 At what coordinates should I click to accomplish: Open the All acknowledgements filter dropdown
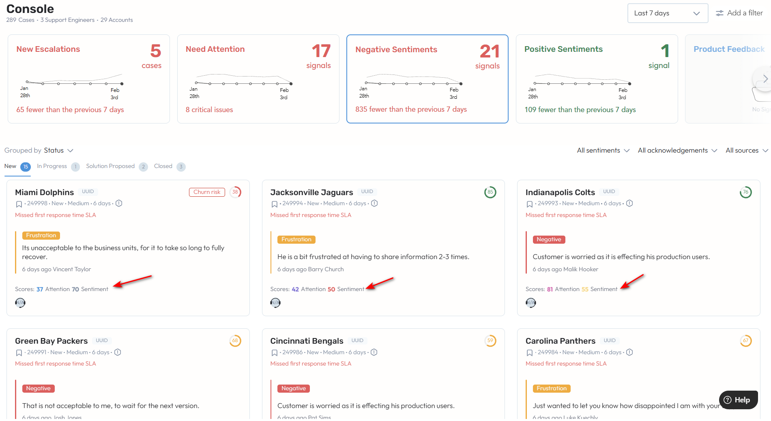677,150
